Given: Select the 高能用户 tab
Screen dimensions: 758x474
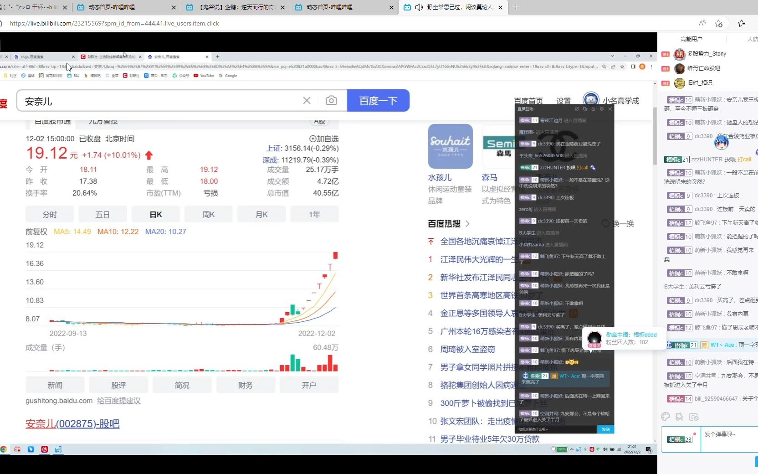Looking at the screenshot, I should pos(691,39).
